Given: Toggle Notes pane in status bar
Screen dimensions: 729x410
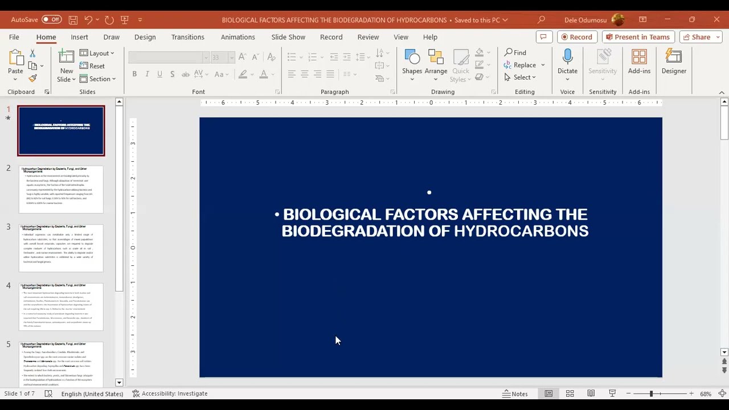Looking at the screenshot, I should pos(515,393).
